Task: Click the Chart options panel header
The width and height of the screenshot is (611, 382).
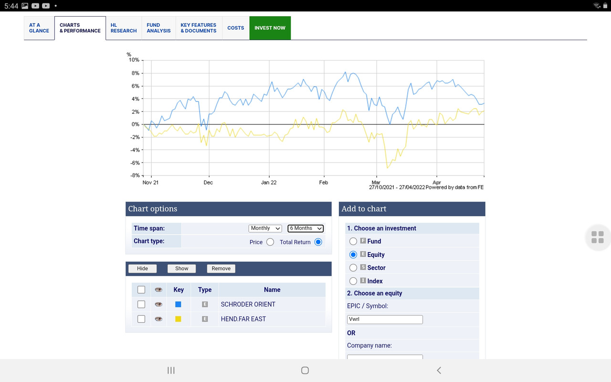Action: tap(229, 209)
